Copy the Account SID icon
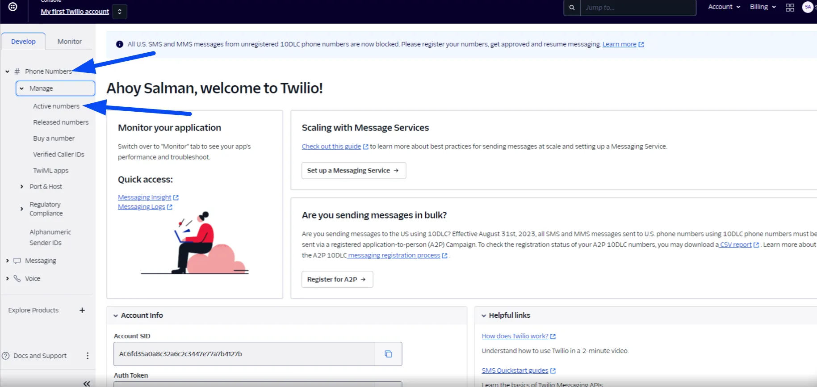The width and height of the screenshot is (817, 387). pos(388,354)
